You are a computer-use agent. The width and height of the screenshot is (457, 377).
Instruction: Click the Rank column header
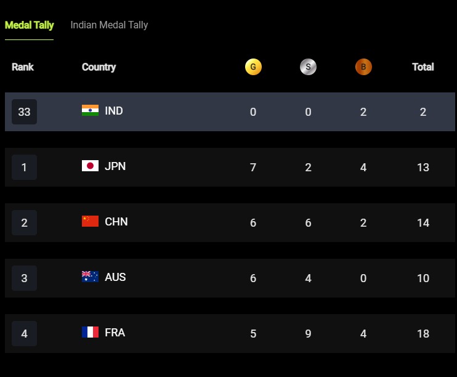23,67
